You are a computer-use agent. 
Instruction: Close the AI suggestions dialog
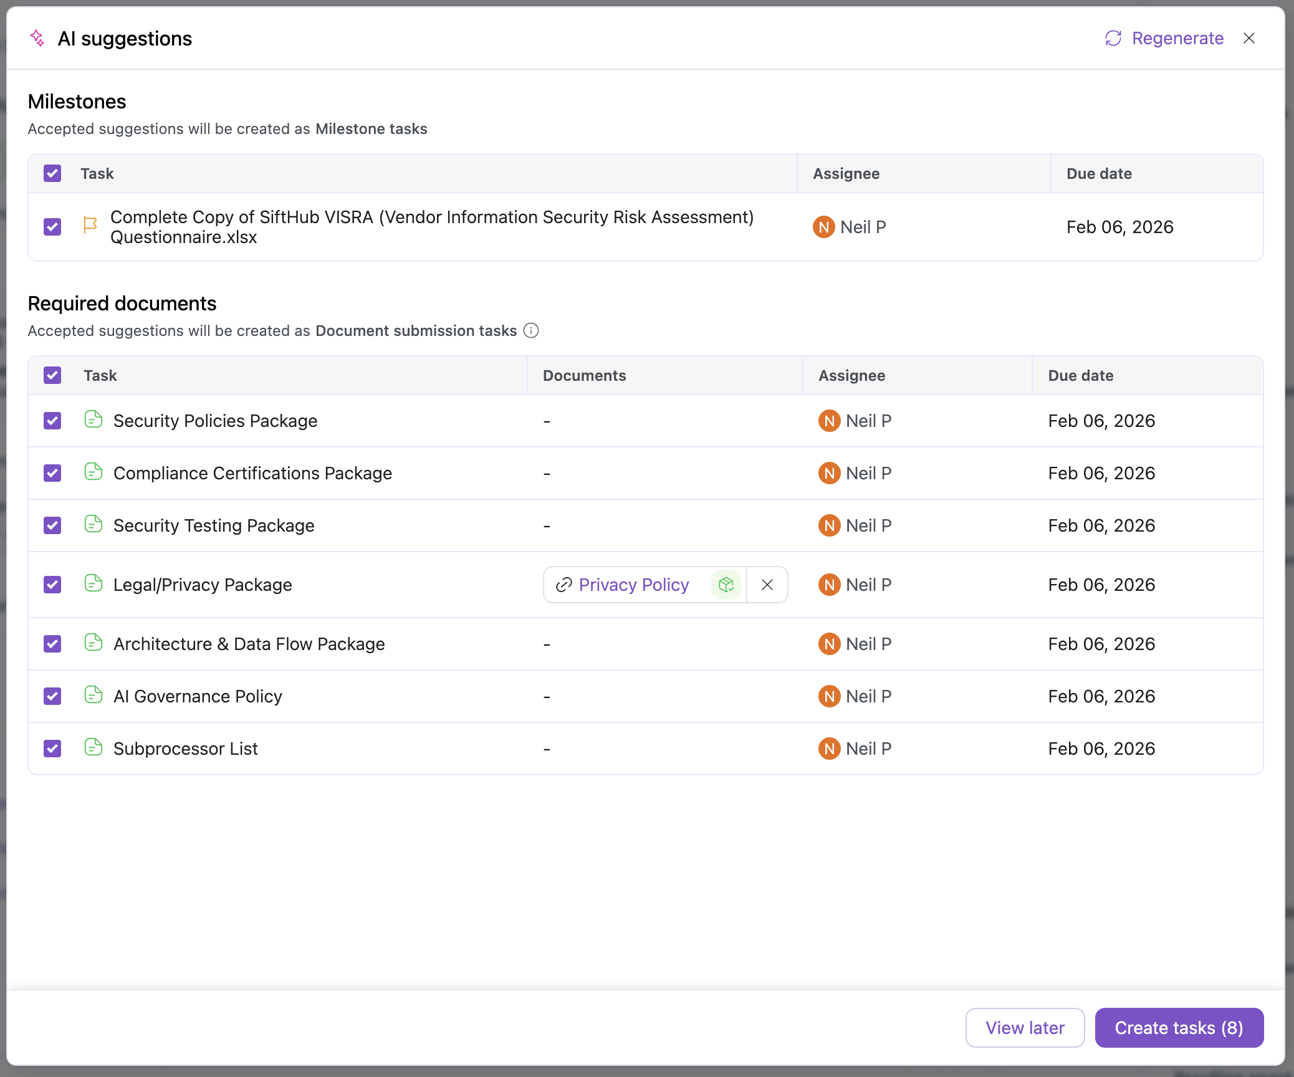1248,39
